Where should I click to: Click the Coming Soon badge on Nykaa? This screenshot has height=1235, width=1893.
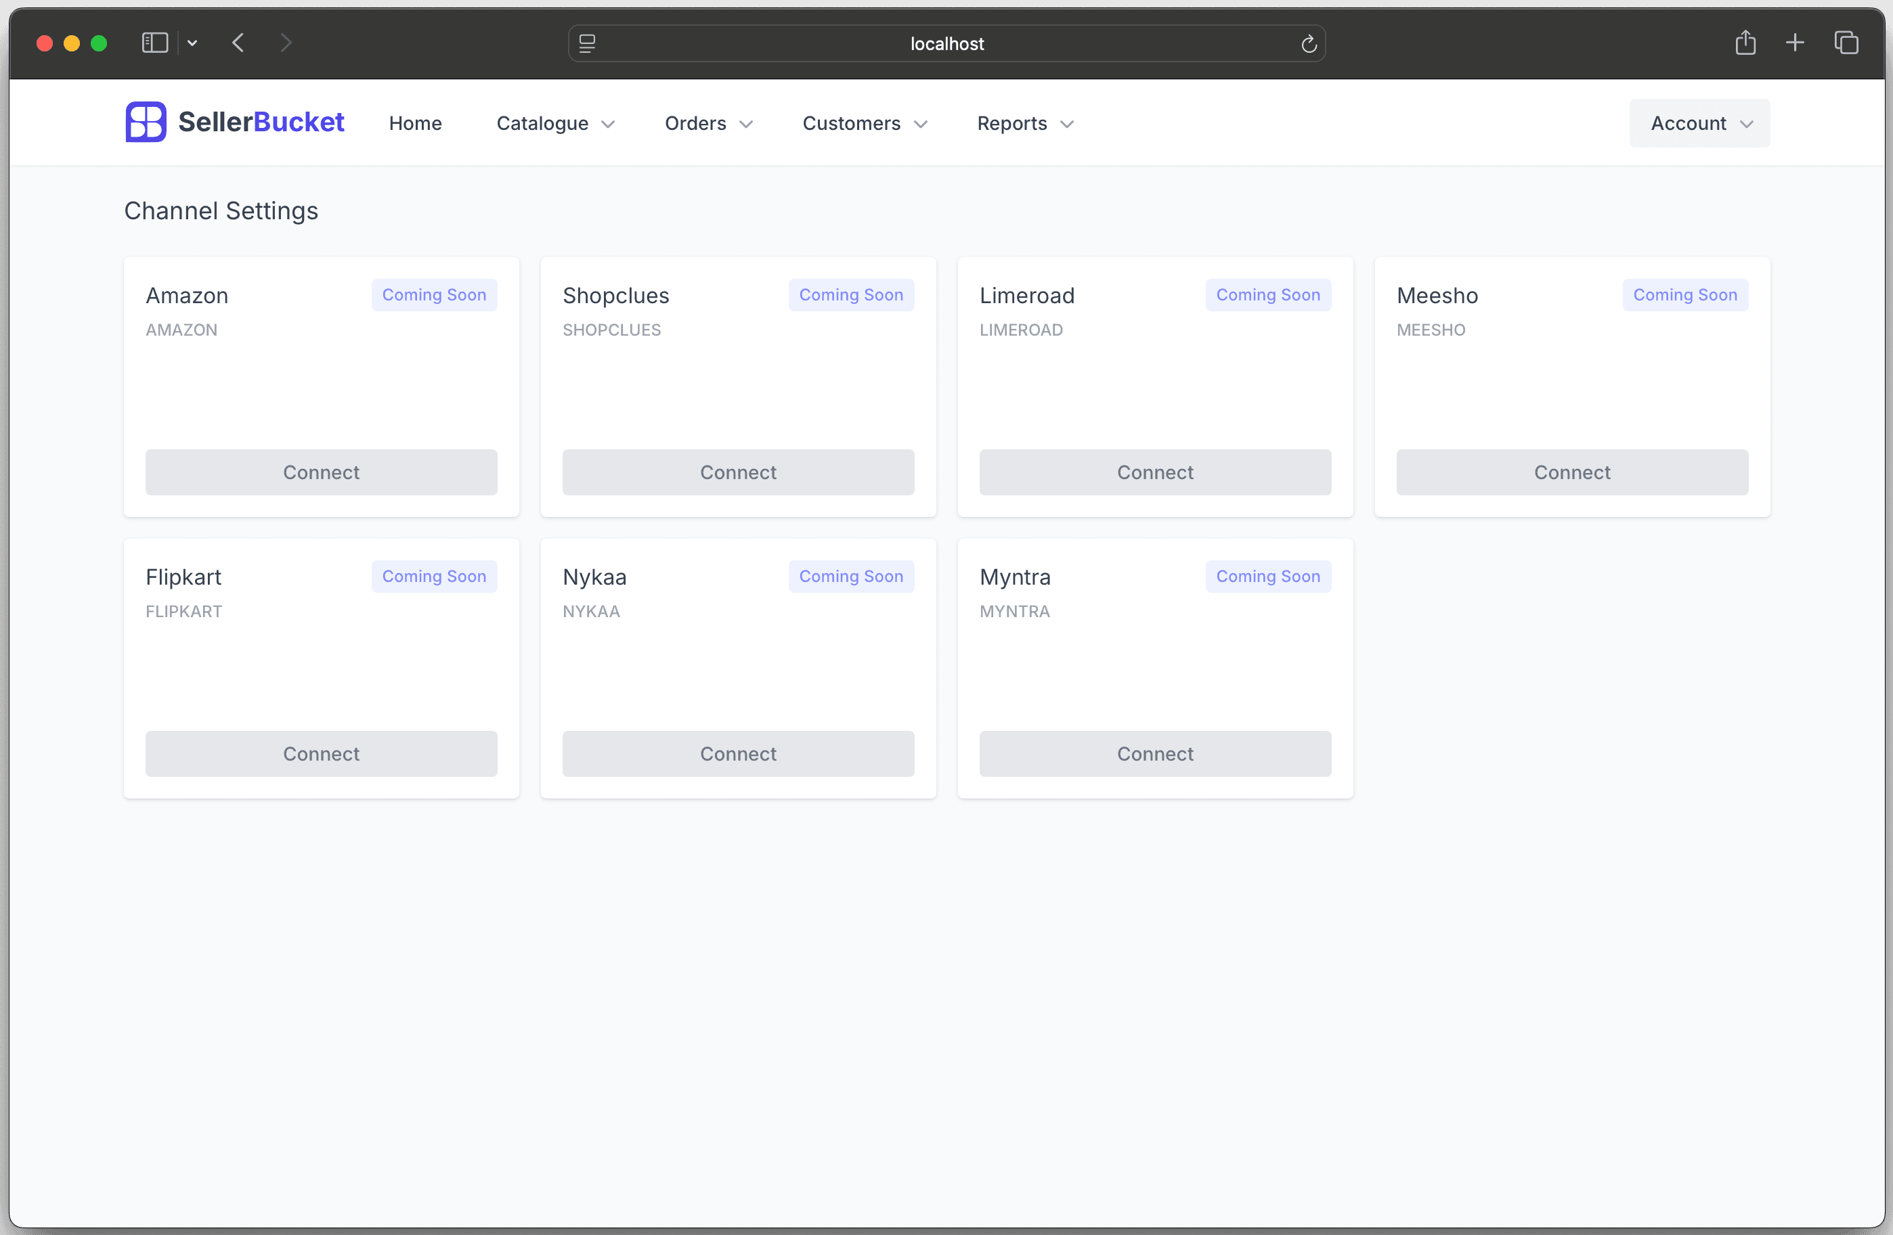coord(851,577)
